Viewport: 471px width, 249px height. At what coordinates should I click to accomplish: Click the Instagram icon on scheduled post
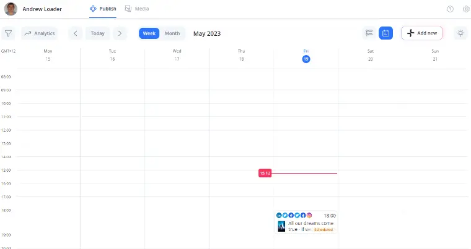(x=309, y=215)
